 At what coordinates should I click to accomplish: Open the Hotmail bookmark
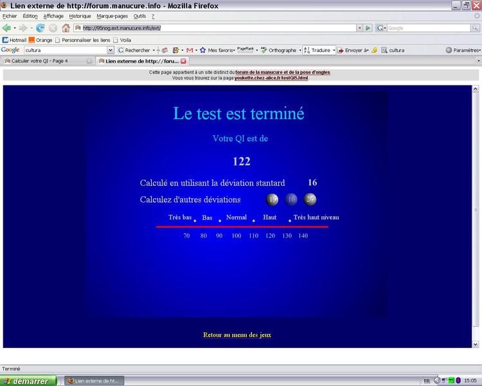coord(14,40)
